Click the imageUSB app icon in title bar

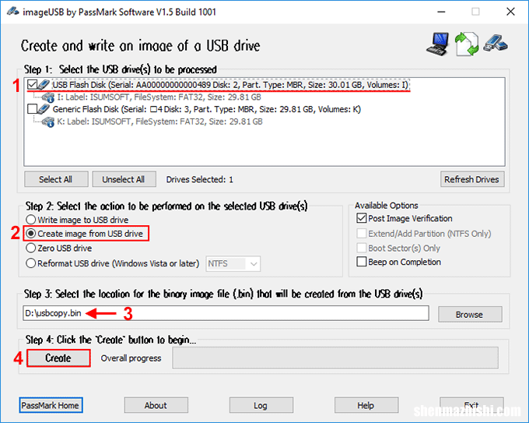tap(12, 12)
